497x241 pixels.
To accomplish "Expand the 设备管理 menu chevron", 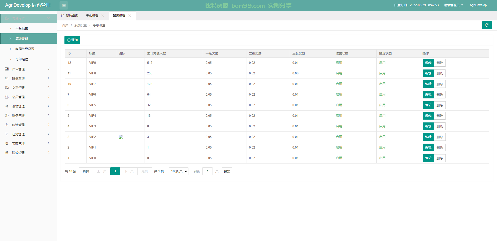I will 48,106.
